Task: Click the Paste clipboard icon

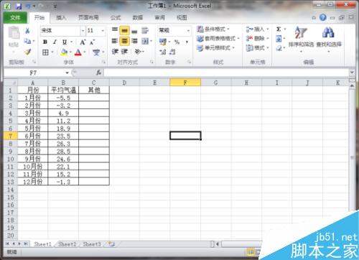Action: tap(14, 33)
